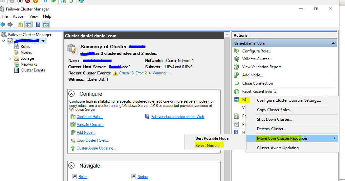Open Add Node... link in Configure section
Image resolution: width=345 pixels, height=181 pixels.
[x=86, y=132]
